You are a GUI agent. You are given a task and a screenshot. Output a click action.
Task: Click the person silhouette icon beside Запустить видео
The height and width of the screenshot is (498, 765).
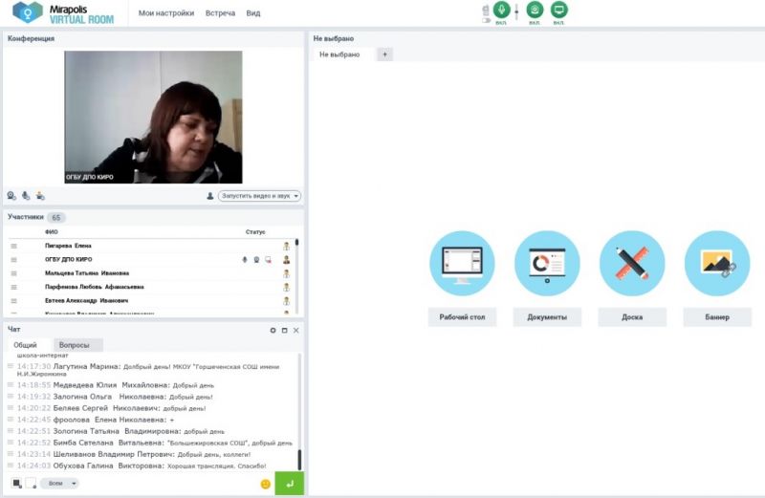209,196
